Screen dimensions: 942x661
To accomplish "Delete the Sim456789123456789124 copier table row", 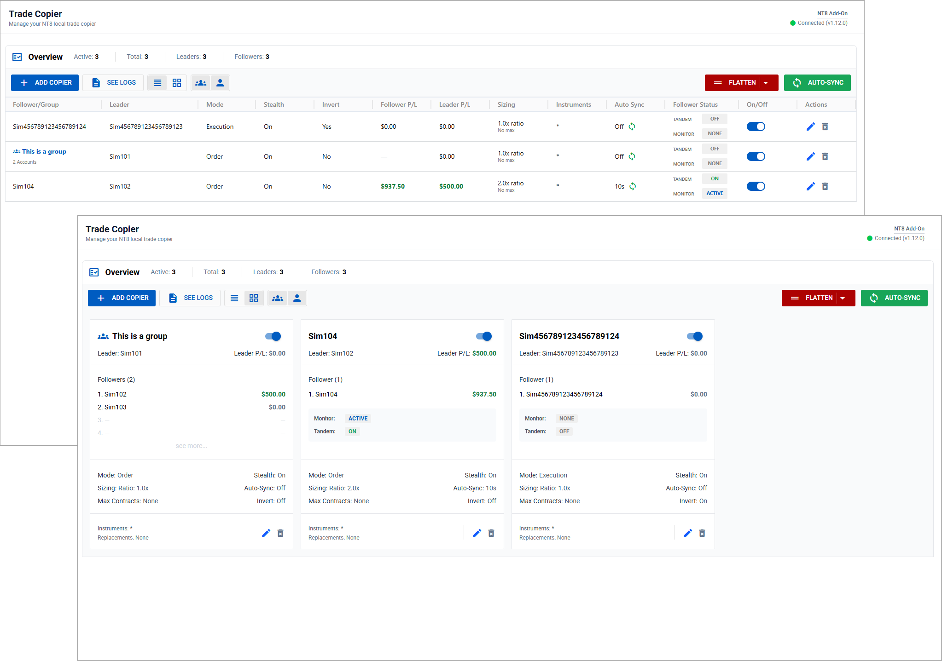I will click(x=825, y=126).
